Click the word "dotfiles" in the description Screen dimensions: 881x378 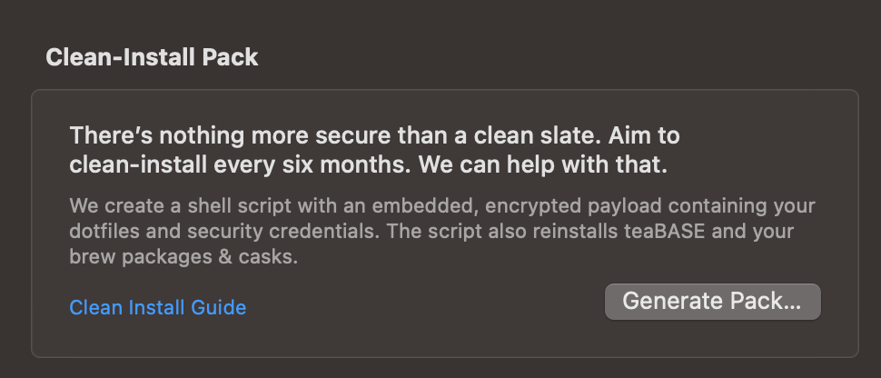[x=104, y=231]
